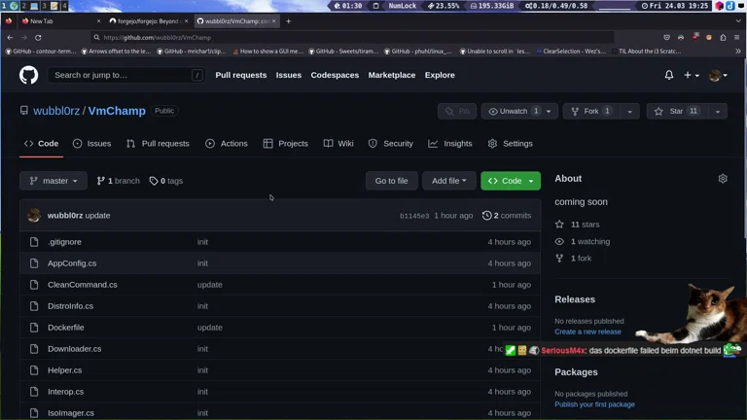This screenshot has height=420, width=747.
Task: Open the Add file dropdown
Action: click(x=448, y=181)
